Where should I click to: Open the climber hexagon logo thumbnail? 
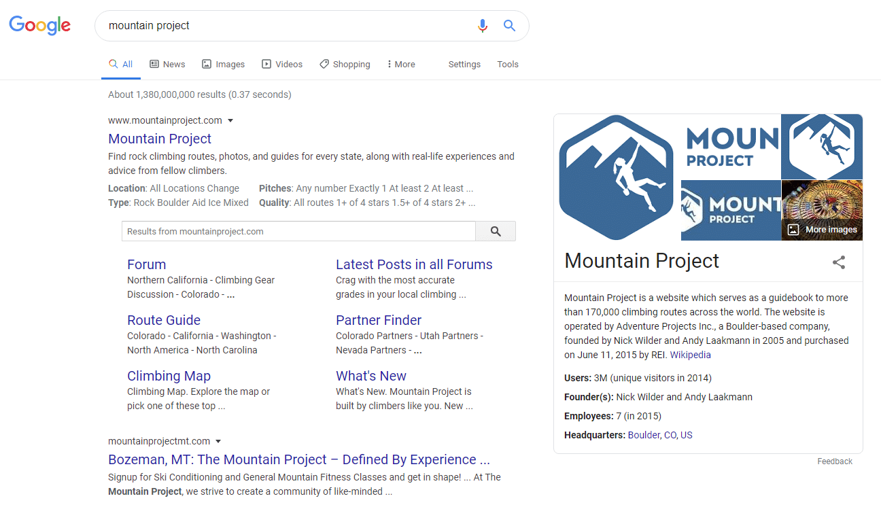point(822,147)
